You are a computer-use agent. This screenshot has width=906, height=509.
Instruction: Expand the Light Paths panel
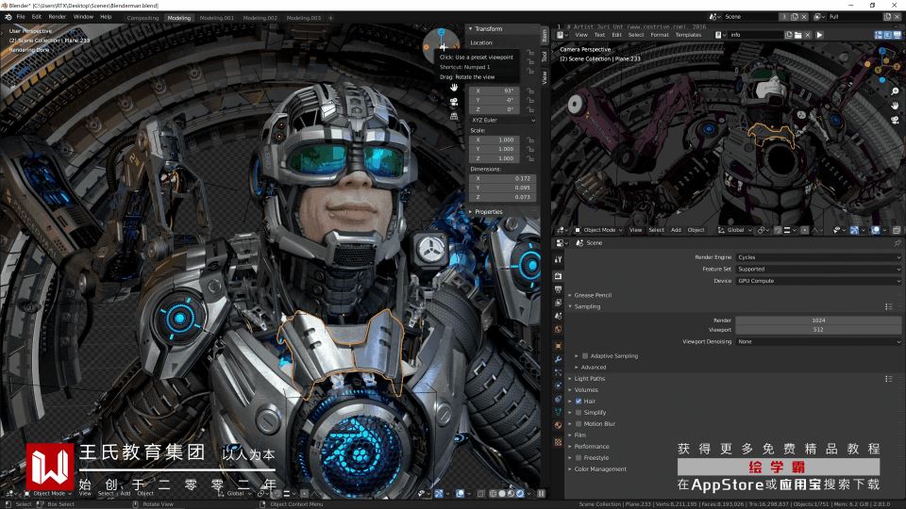[x=590, y=378]
